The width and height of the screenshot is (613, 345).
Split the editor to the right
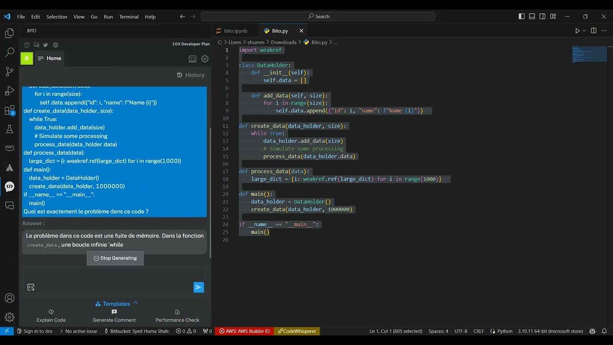593,31
